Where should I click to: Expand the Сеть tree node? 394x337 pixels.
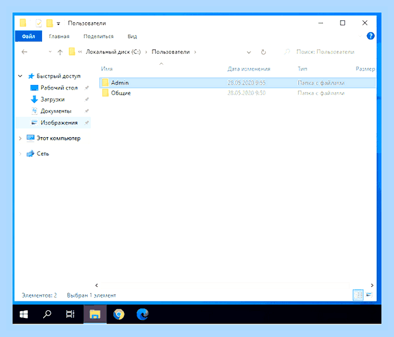pos(20,154)
